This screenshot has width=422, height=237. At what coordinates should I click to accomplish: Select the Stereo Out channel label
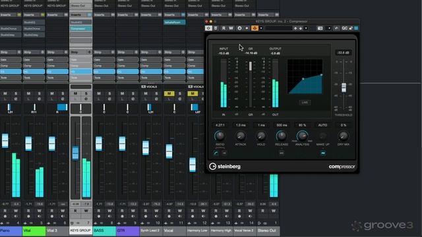tap(268, 230)
